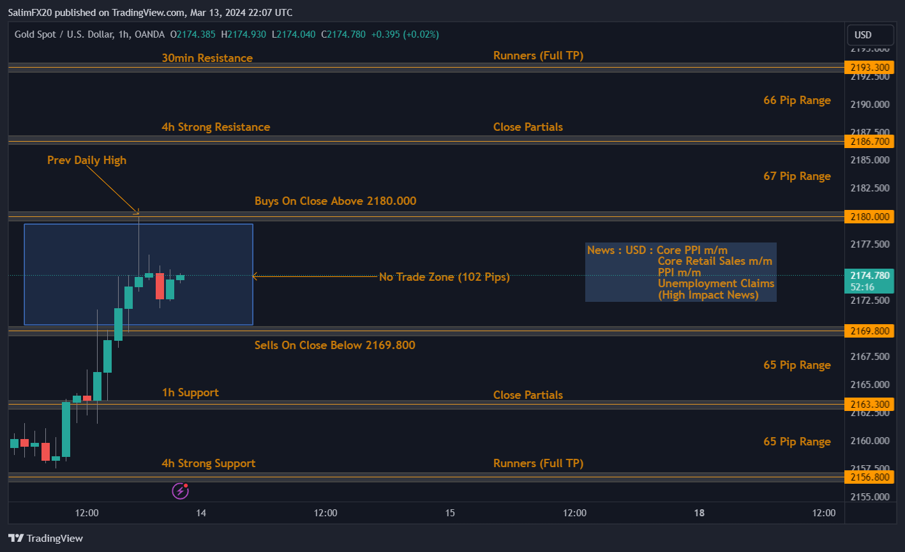905x552 pixels.
Task: Select the '4h Strong Resistance' label
Action: tap(216, 127)
